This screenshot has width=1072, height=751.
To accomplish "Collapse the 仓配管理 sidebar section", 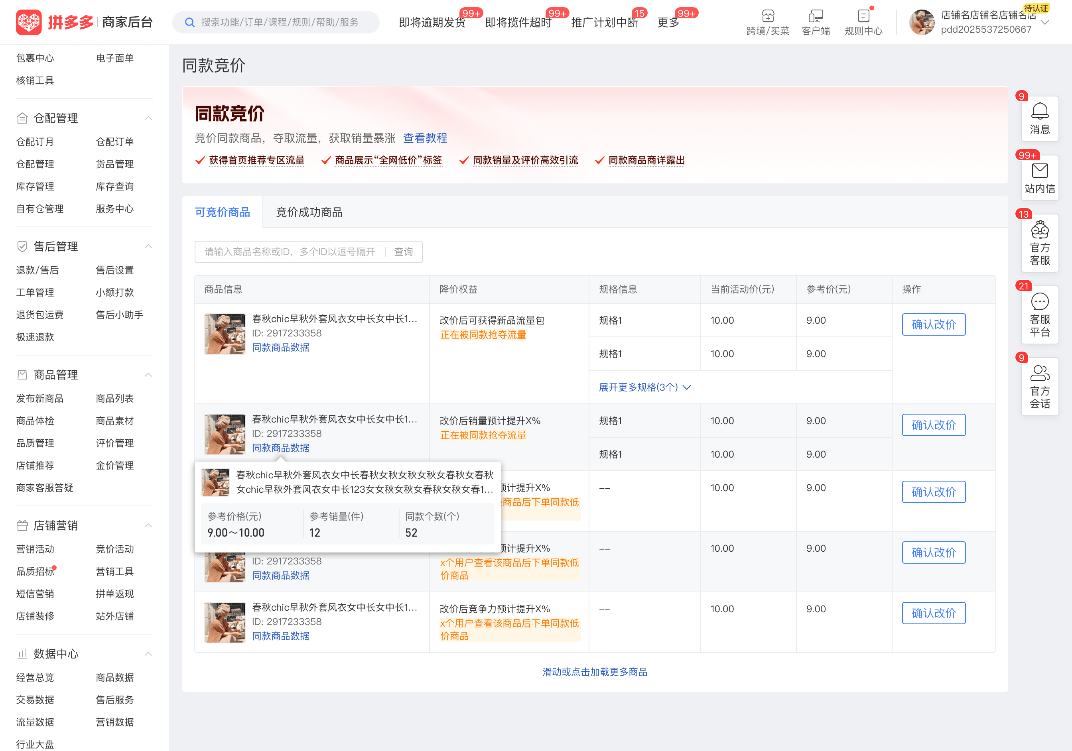I will (148, 118).
